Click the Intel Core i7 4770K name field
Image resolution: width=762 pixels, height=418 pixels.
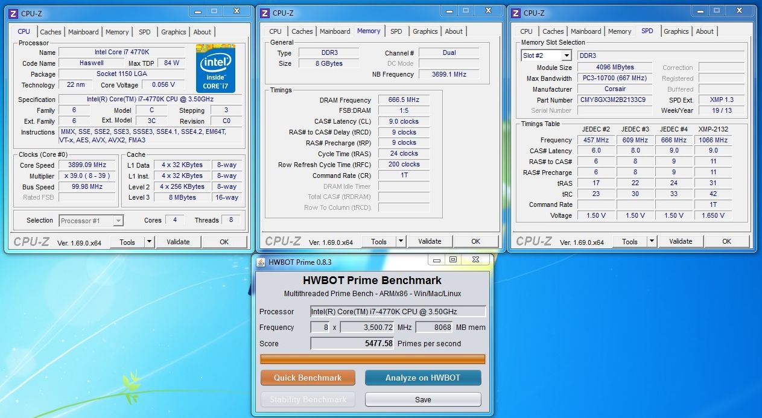point(122,52)
